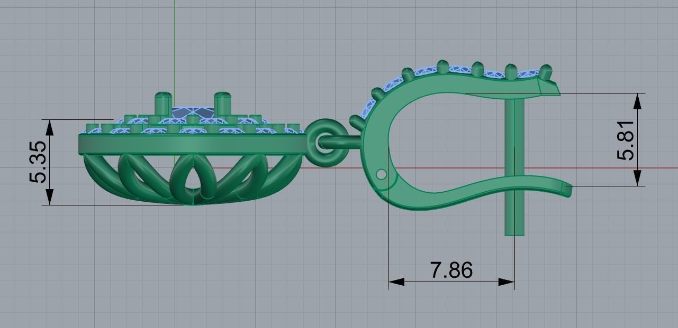Select the 7.86 dimension text
Image resolution: width=678 pixels, height=328 pixels.
point(451,270)
